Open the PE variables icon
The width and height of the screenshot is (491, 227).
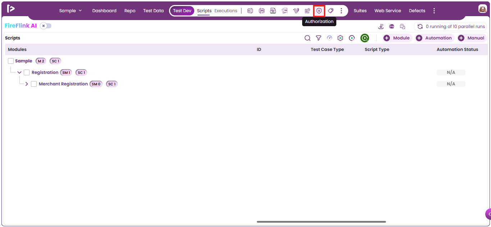[x=262, y=11]
